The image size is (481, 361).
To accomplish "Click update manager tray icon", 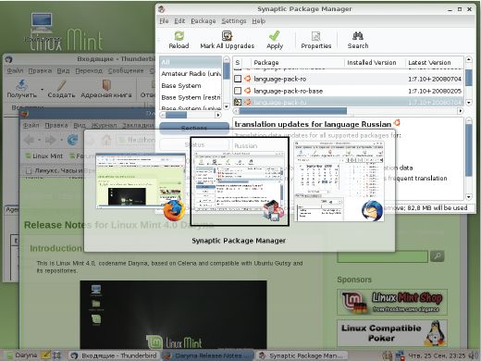I will [x=388, y=355].
